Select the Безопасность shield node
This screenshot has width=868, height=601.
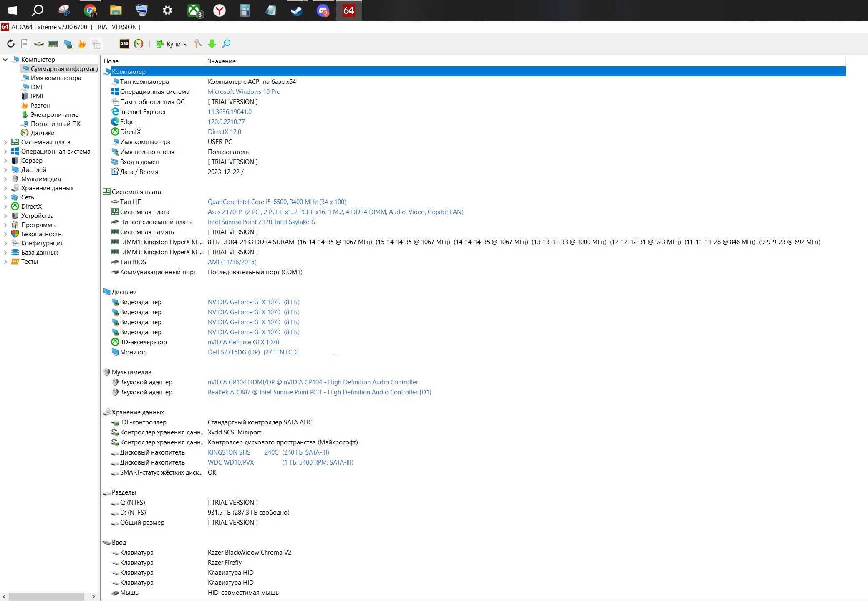pos(41,234)
